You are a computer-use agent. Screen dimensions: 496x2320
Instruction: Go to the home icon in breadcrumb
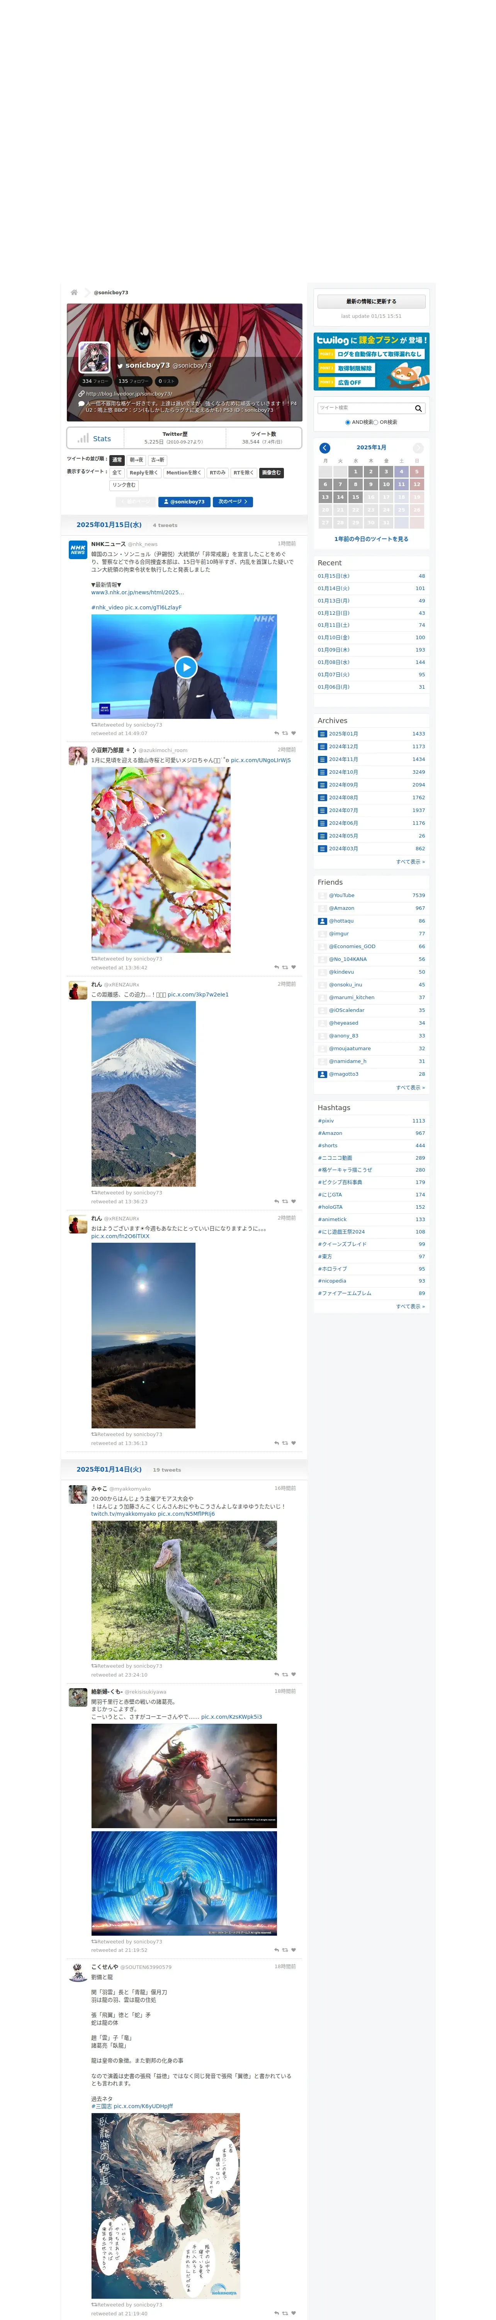[74, 292]
